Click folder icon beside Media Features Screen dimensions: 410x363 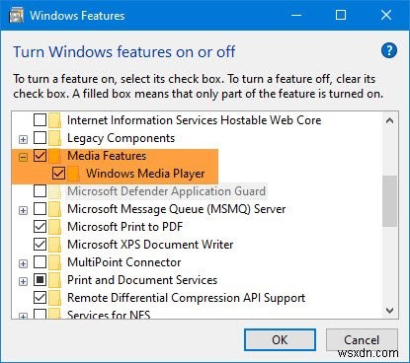[54, 156]
